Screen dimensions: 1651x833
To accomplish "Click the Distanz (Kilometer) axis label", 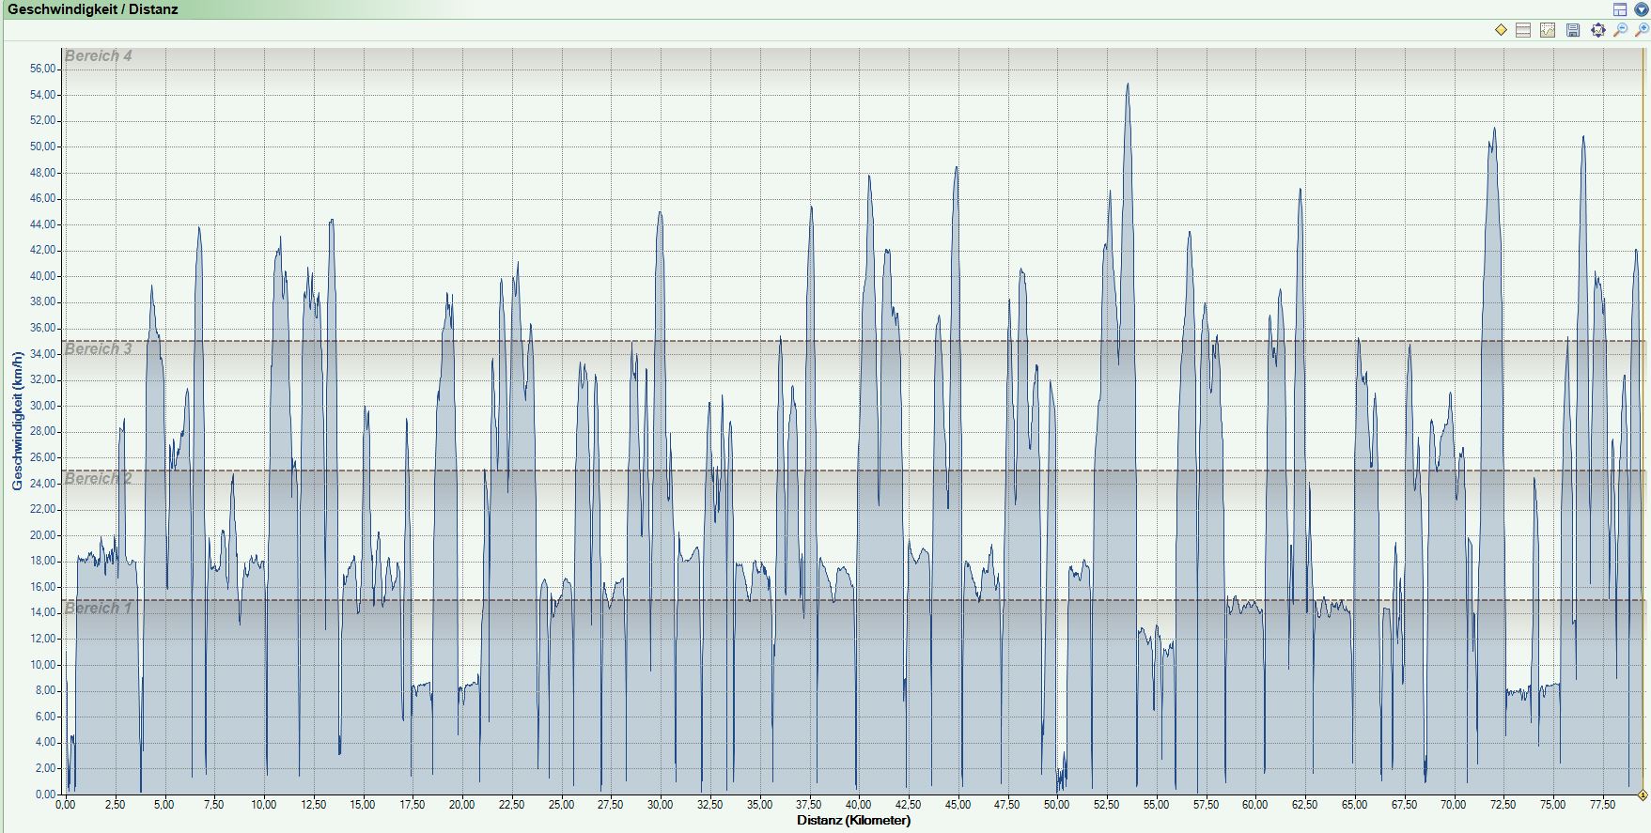I will coord(853,820).
